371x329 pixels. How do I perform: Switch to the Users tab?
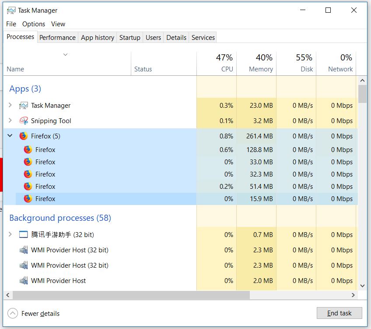[153, 37]
